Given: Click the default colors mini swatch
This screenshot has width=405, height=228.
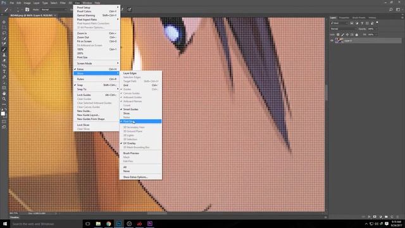Looking at the screenshot, I should (x=2, y=110).
